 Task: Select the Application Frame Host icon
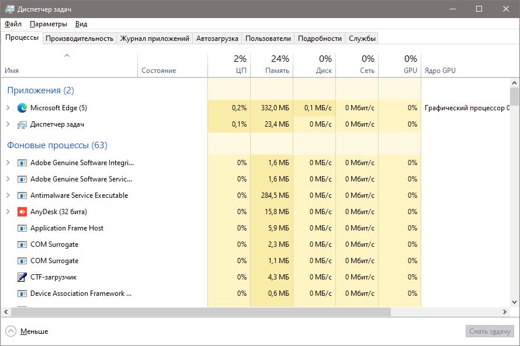pyautogui.click(x=22, y=228)
